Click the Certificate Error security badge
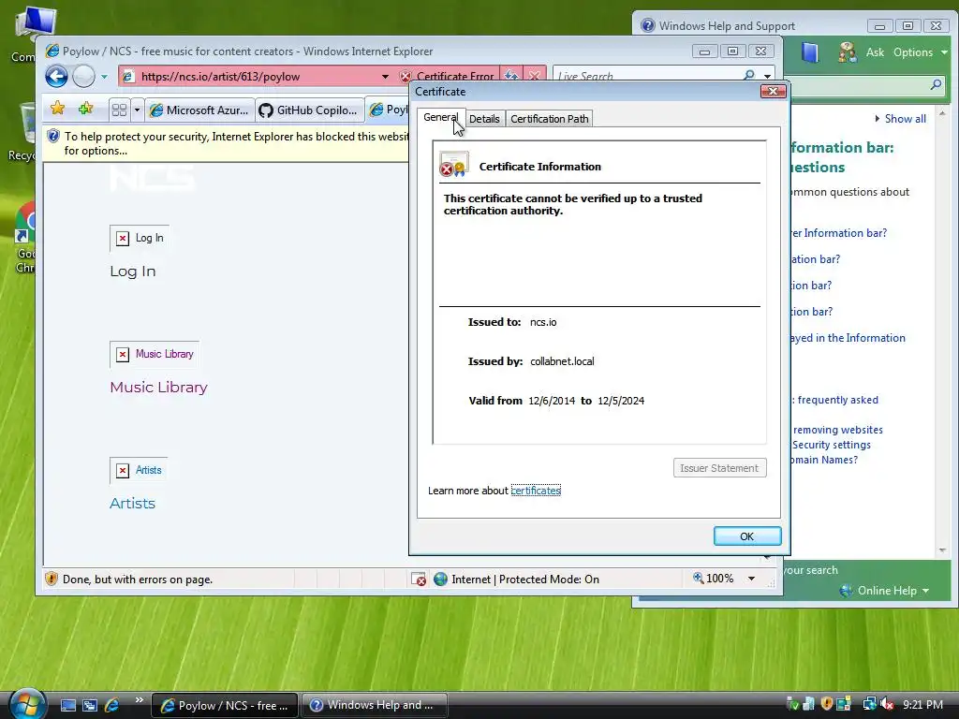This screenshot has height=719, width=959. (448, 77)
